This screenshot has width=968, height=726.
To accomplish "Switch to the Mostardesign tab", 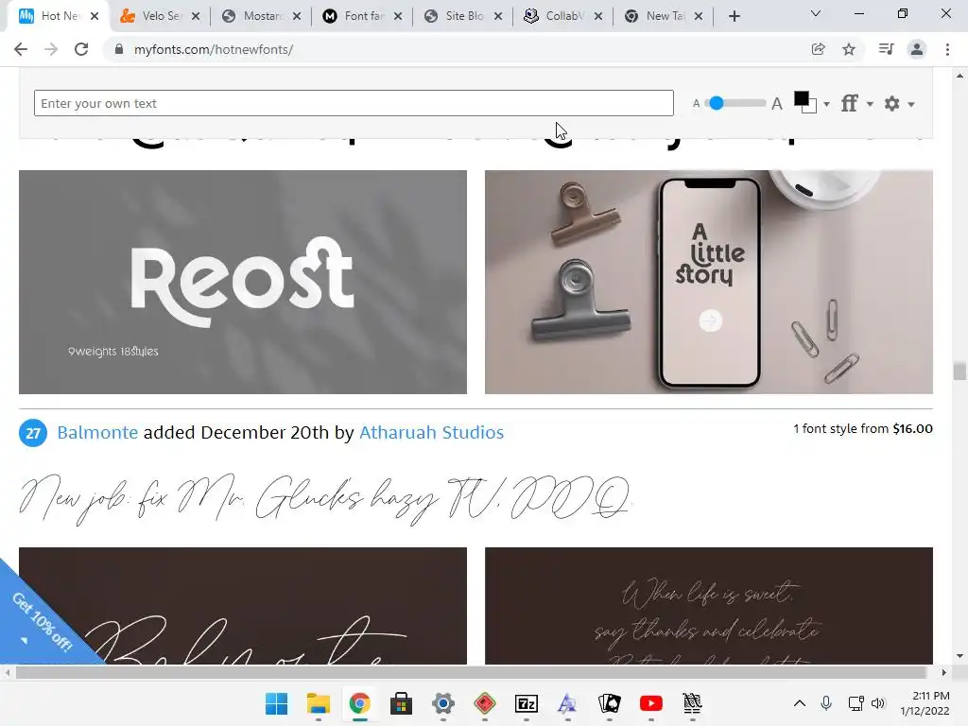I will point(255,16).
